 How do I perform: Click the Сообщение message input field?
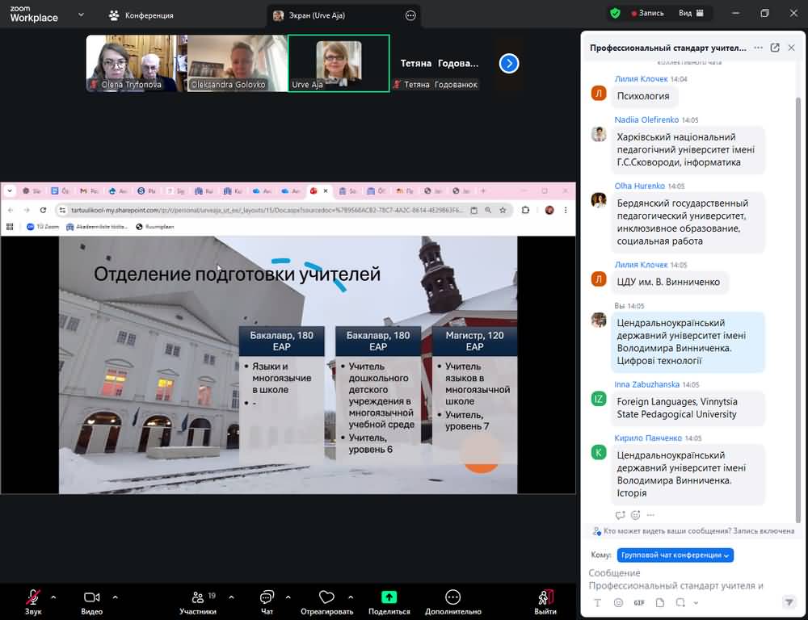point(687,579)
